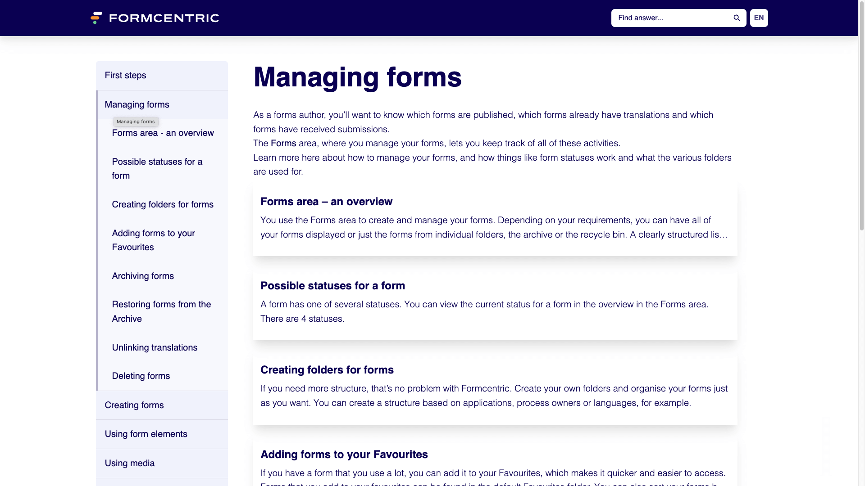The width and height of the screenshot is (865, 486).
Task: Click the Formcentric logo icon
Action: coord(96,18)
